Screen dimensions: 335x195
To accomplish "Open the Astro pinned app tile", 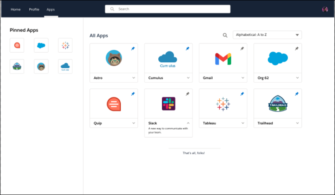I will (41, 67).
